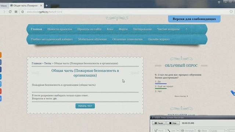Viewport: 235px width, 132px height.
Task: Open Частые вопросы menu item
Action: click(x=168, y=29)
